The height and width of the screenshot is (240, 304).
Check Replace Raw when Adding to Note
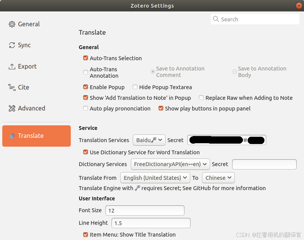point(201,98)
